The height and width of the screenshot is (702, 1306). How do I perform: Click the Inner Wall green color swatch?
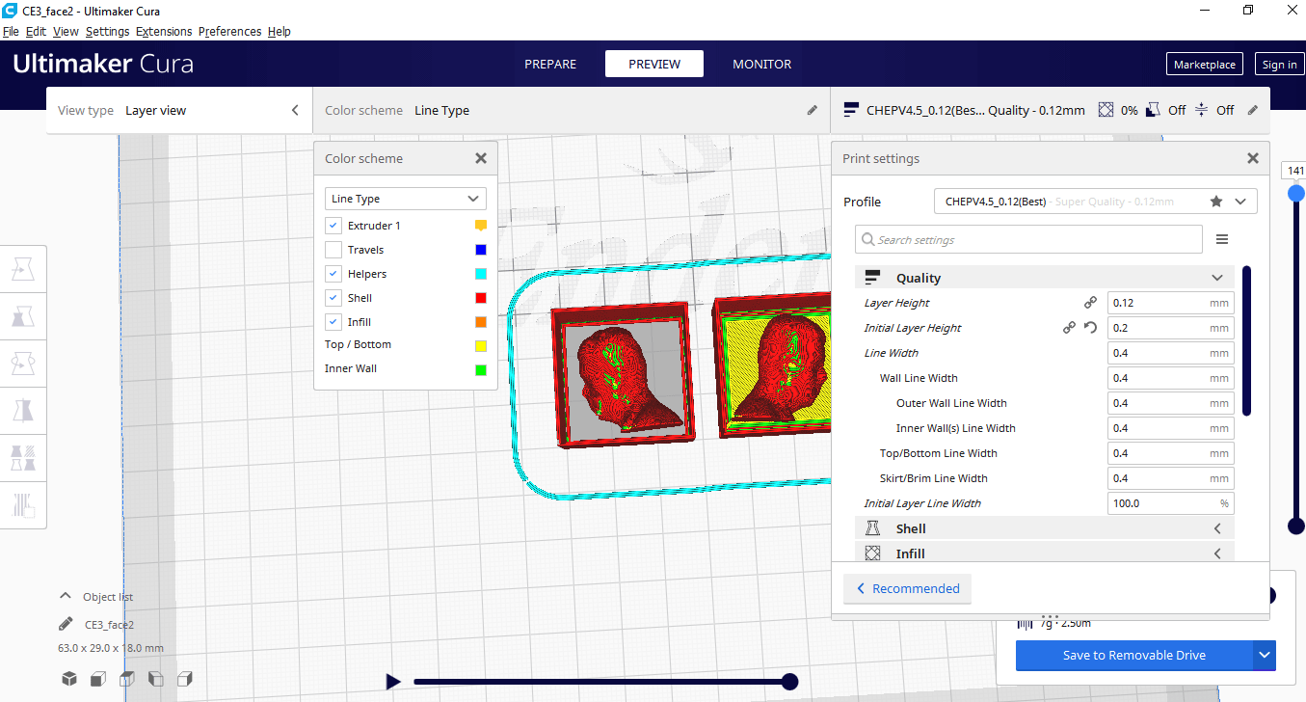click(x=481, y=369)
